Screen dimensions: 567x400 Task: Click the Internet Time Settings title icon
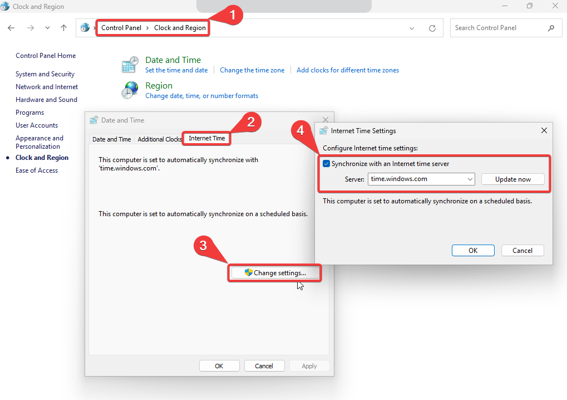point(323,131)
